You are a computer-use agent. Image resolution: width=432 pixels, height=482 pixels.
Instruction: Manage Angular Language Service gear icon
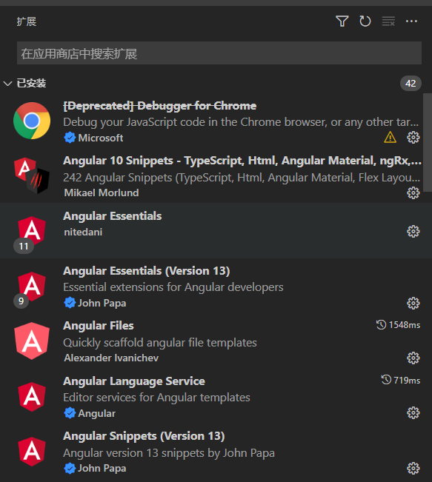[x=413, y=413]
